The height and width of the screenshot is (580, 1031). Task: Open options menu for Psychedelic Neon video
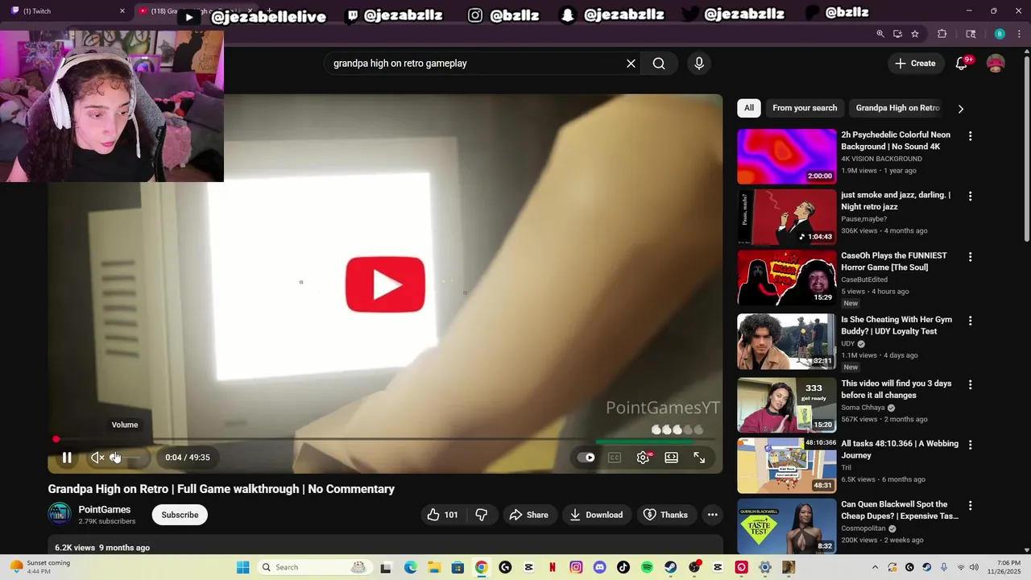tap(970, 136)
